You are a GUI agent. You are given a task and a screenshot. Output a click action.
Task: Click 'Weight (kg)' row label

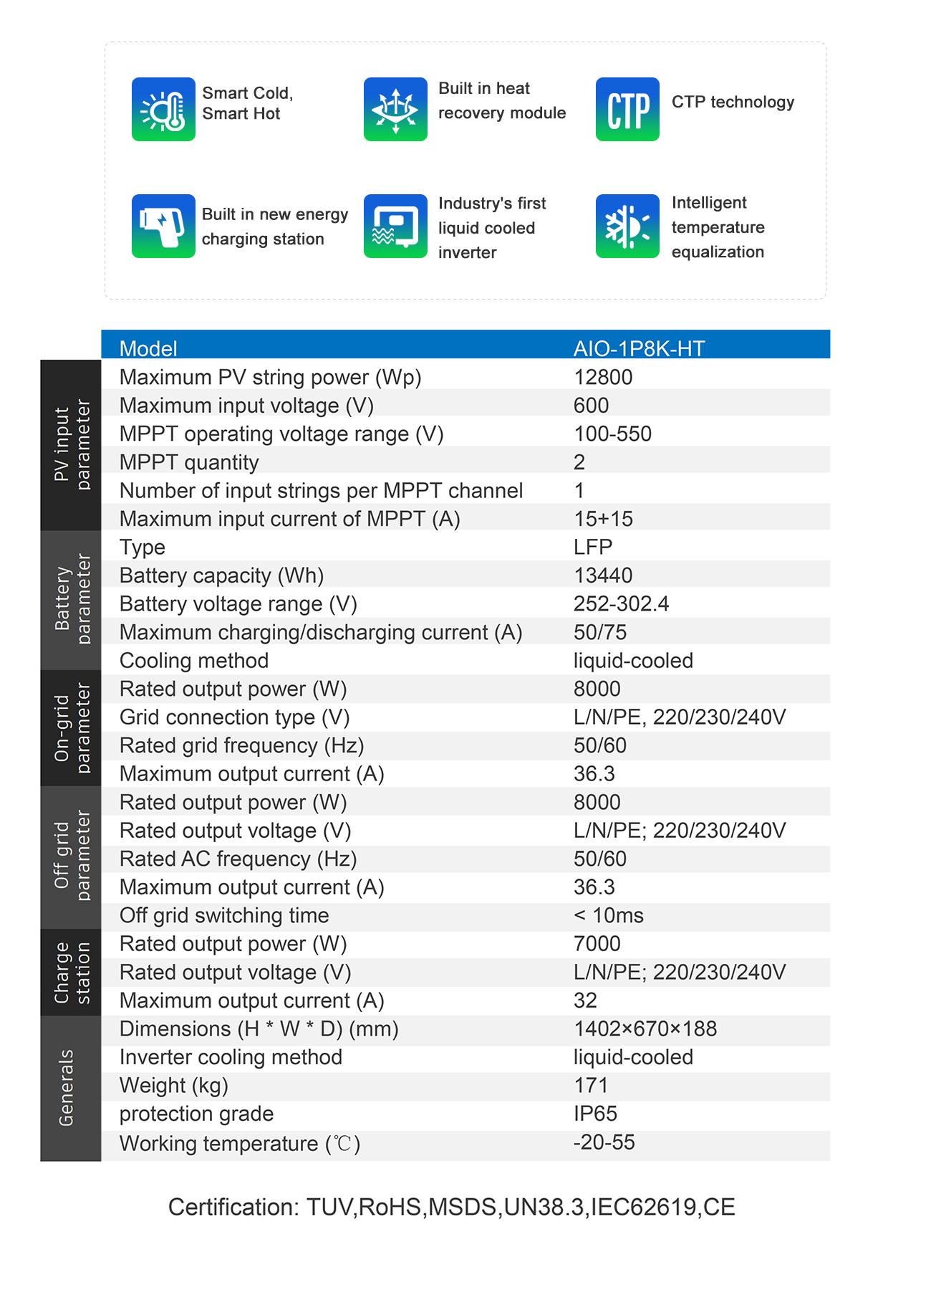click(174, 1086)
